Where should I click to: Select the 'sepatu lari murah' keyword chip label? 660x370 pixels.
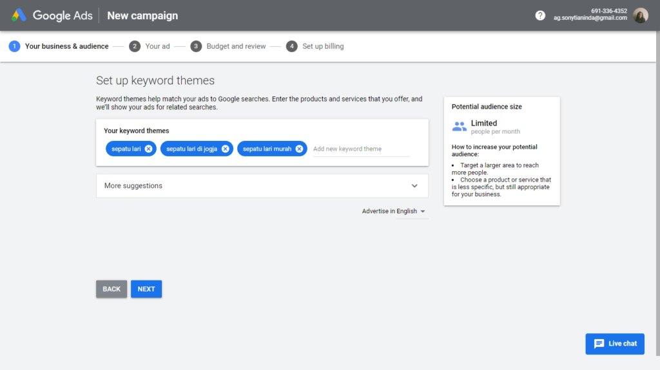pyautogui.click(x=267, y=149)
